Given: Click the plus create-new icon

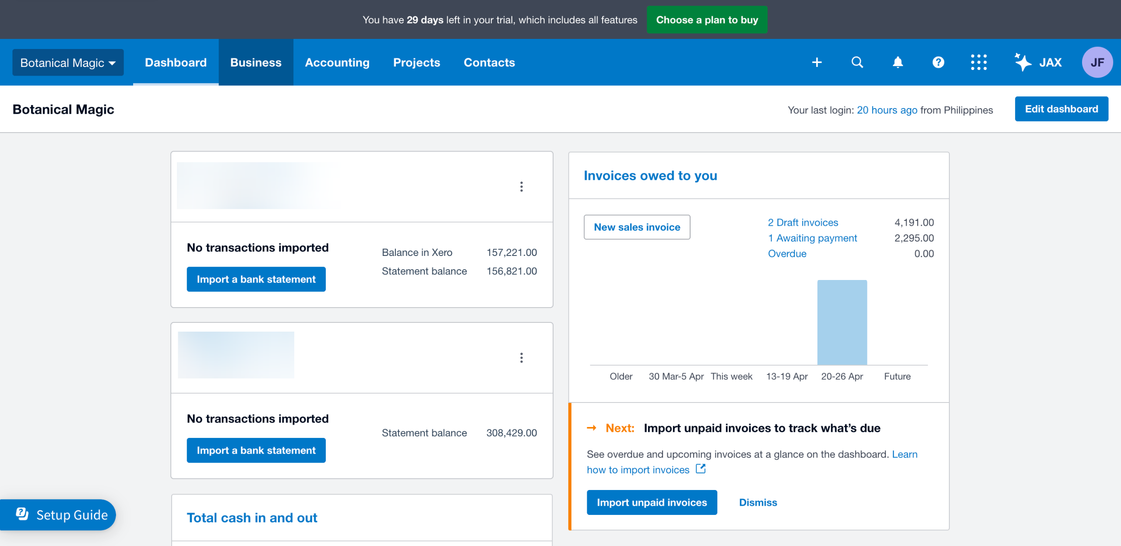Looking at the screenshot, I should tap(817, 63).
